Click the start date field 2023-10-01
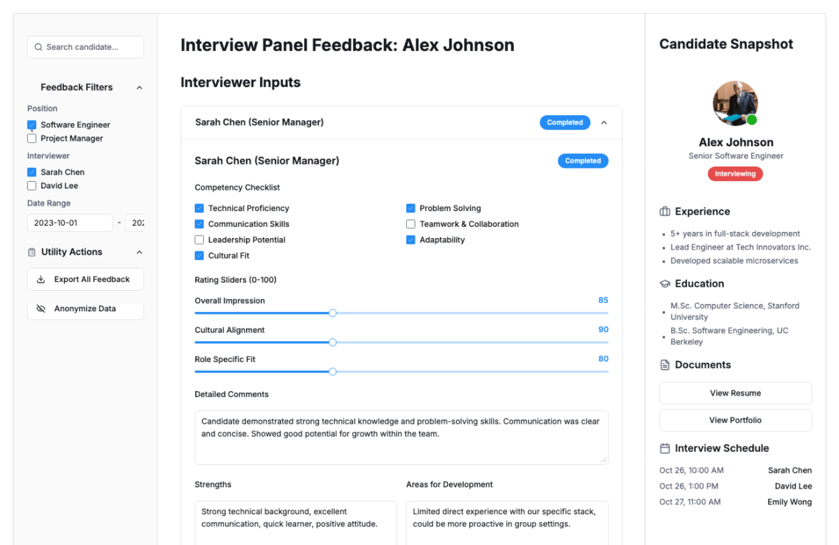 (x=70, y=223)
